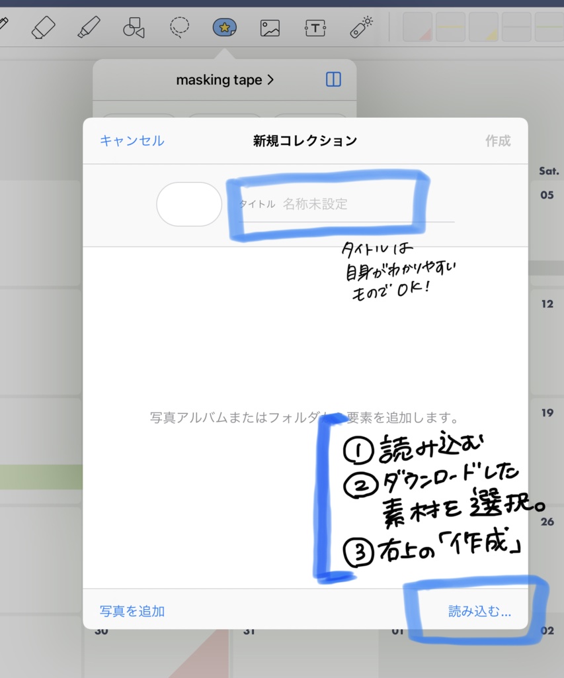564x678 pixels.
Task: Open the masking tape chevron
Action: [x=272, y=79]
